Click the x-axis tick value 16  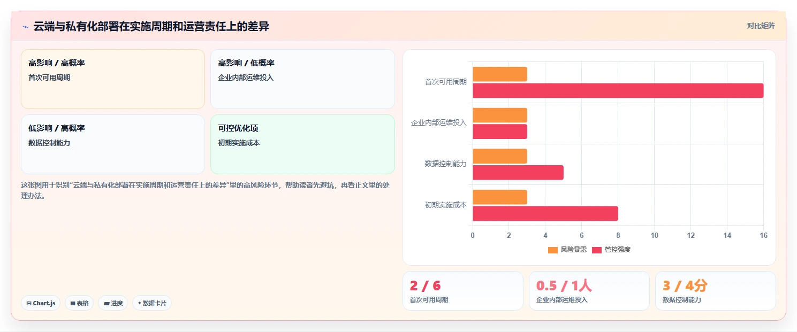tap(764, 235)
